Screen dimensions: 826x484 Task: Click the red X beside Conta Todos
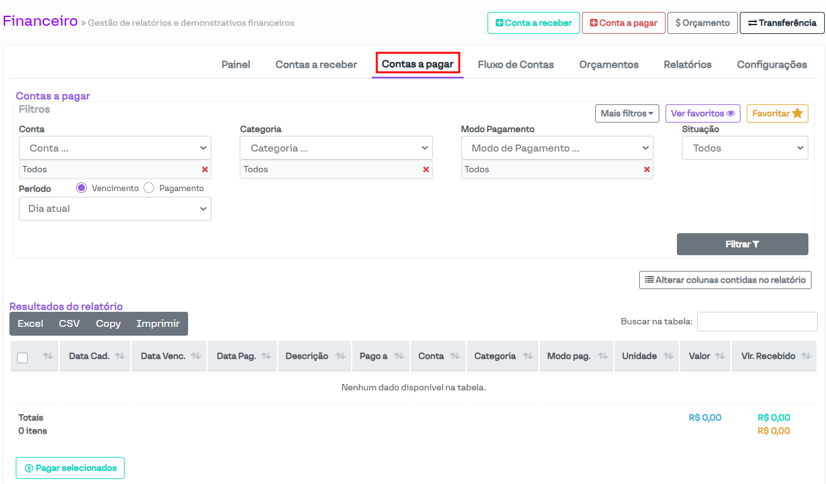[x=204, y=170]
